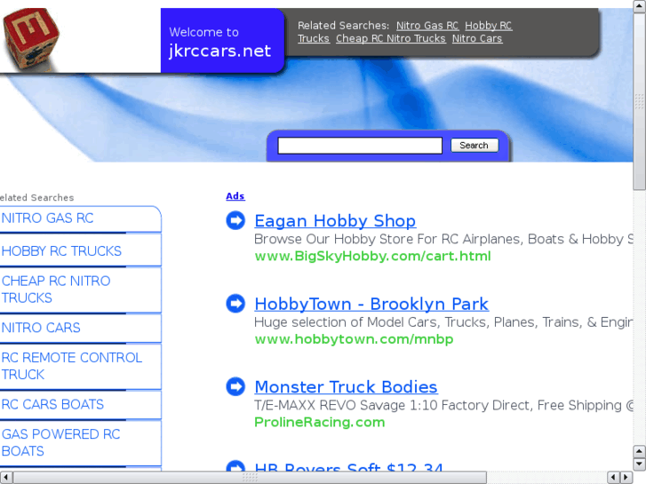Visit www.hobbytown.com/mnbp URL
This screenshot has width=646, height=484.
click(x=354, y=339)
